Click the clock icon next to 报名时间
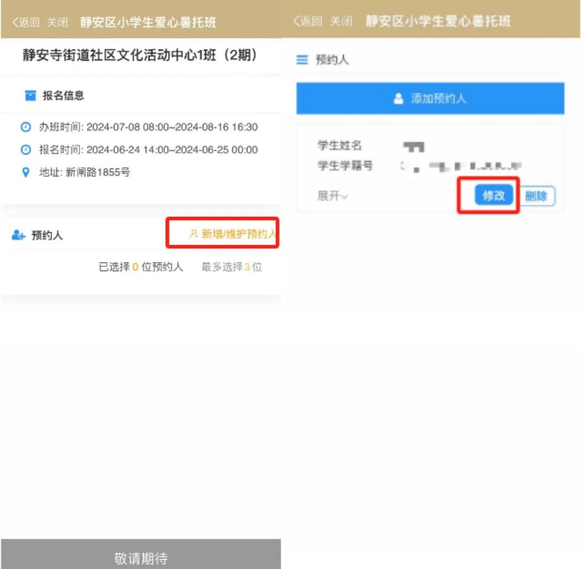The height and width of the screenshot is (569, 581). coord(26,150)
